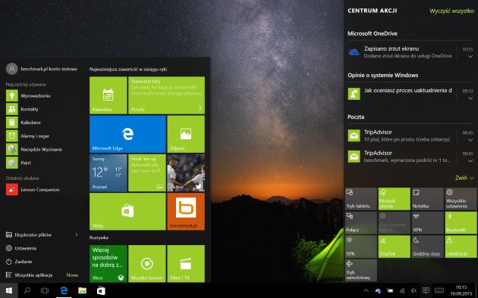Click the OneDrive tray icon
The height and width of the screenshot is (298, 478).
379,290
